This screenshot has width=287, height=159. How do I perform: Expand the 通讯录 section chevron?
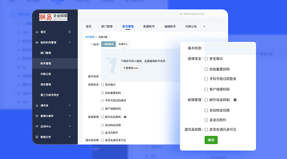pos(70,106)
